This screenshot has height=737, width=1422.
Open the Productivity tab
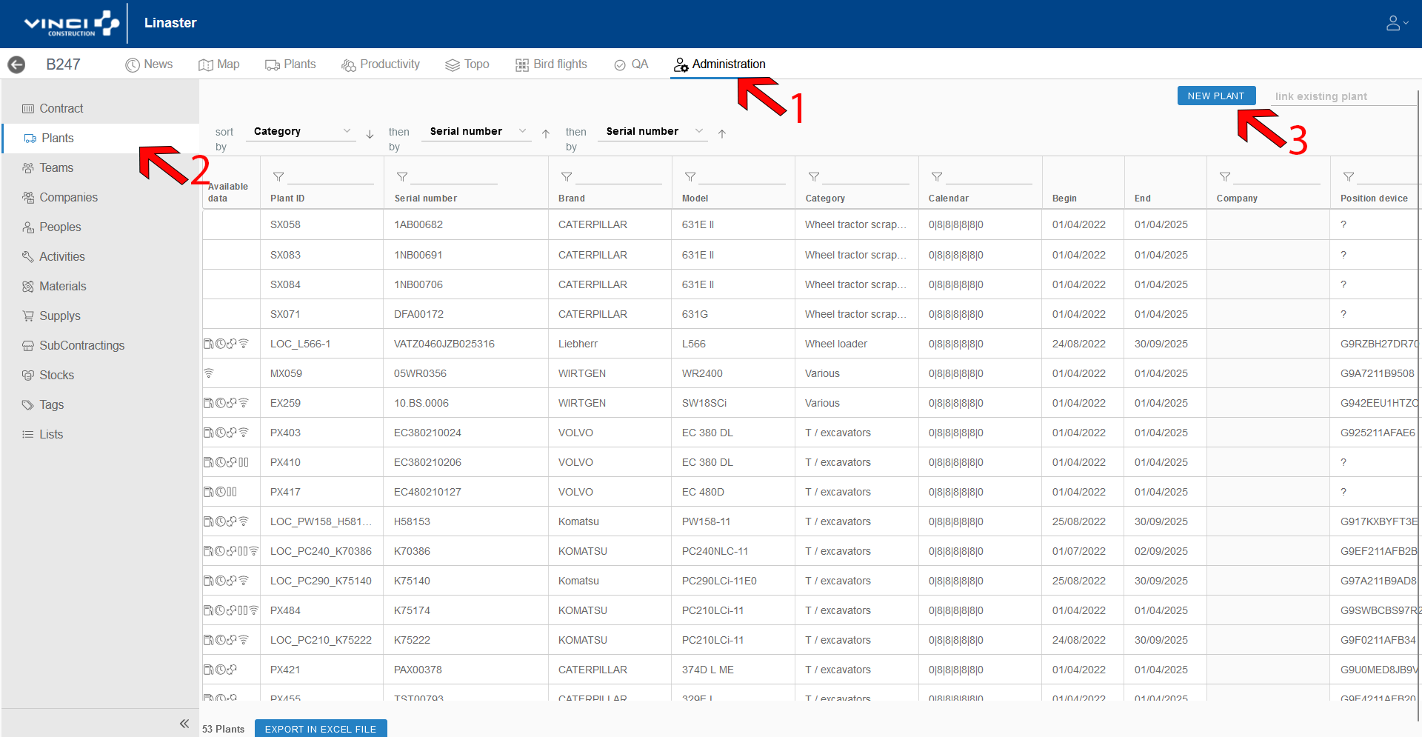tap(381, 64)
